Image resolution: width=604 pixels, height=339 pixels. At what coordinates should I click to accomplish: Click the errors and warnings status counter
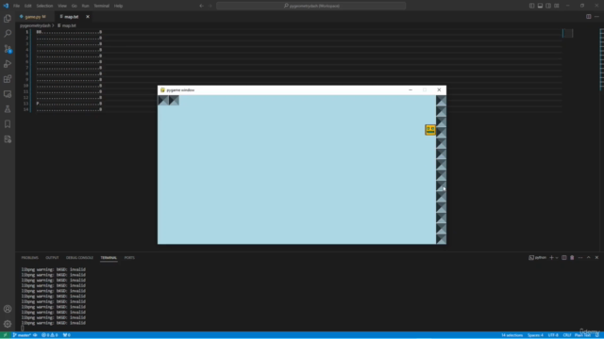tap(50, 335)
